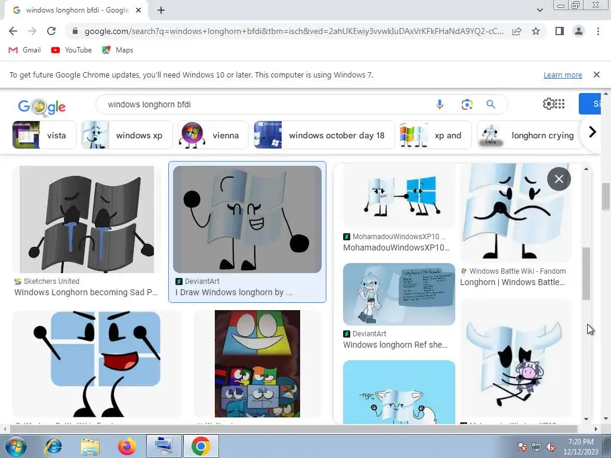Open the horned Longhorn holding cow plush image

tap(516, 358)
